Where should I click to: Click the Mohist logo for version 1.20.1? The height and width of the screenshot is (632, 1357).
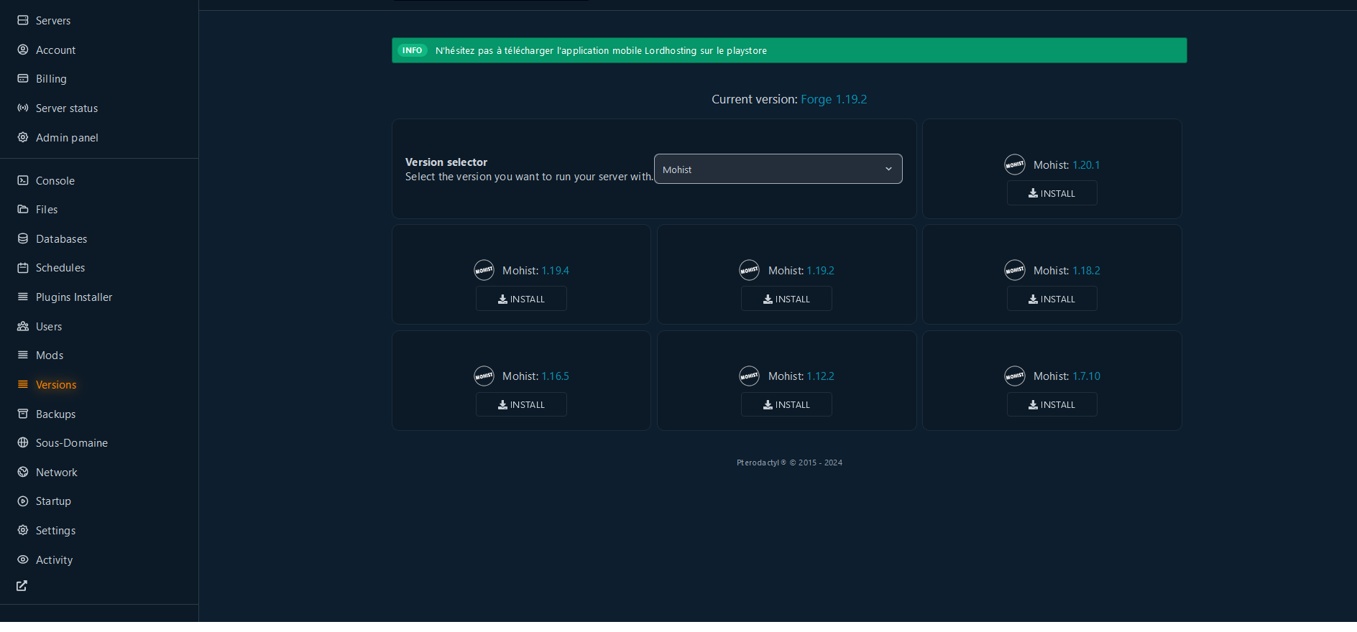[1015, 164]
